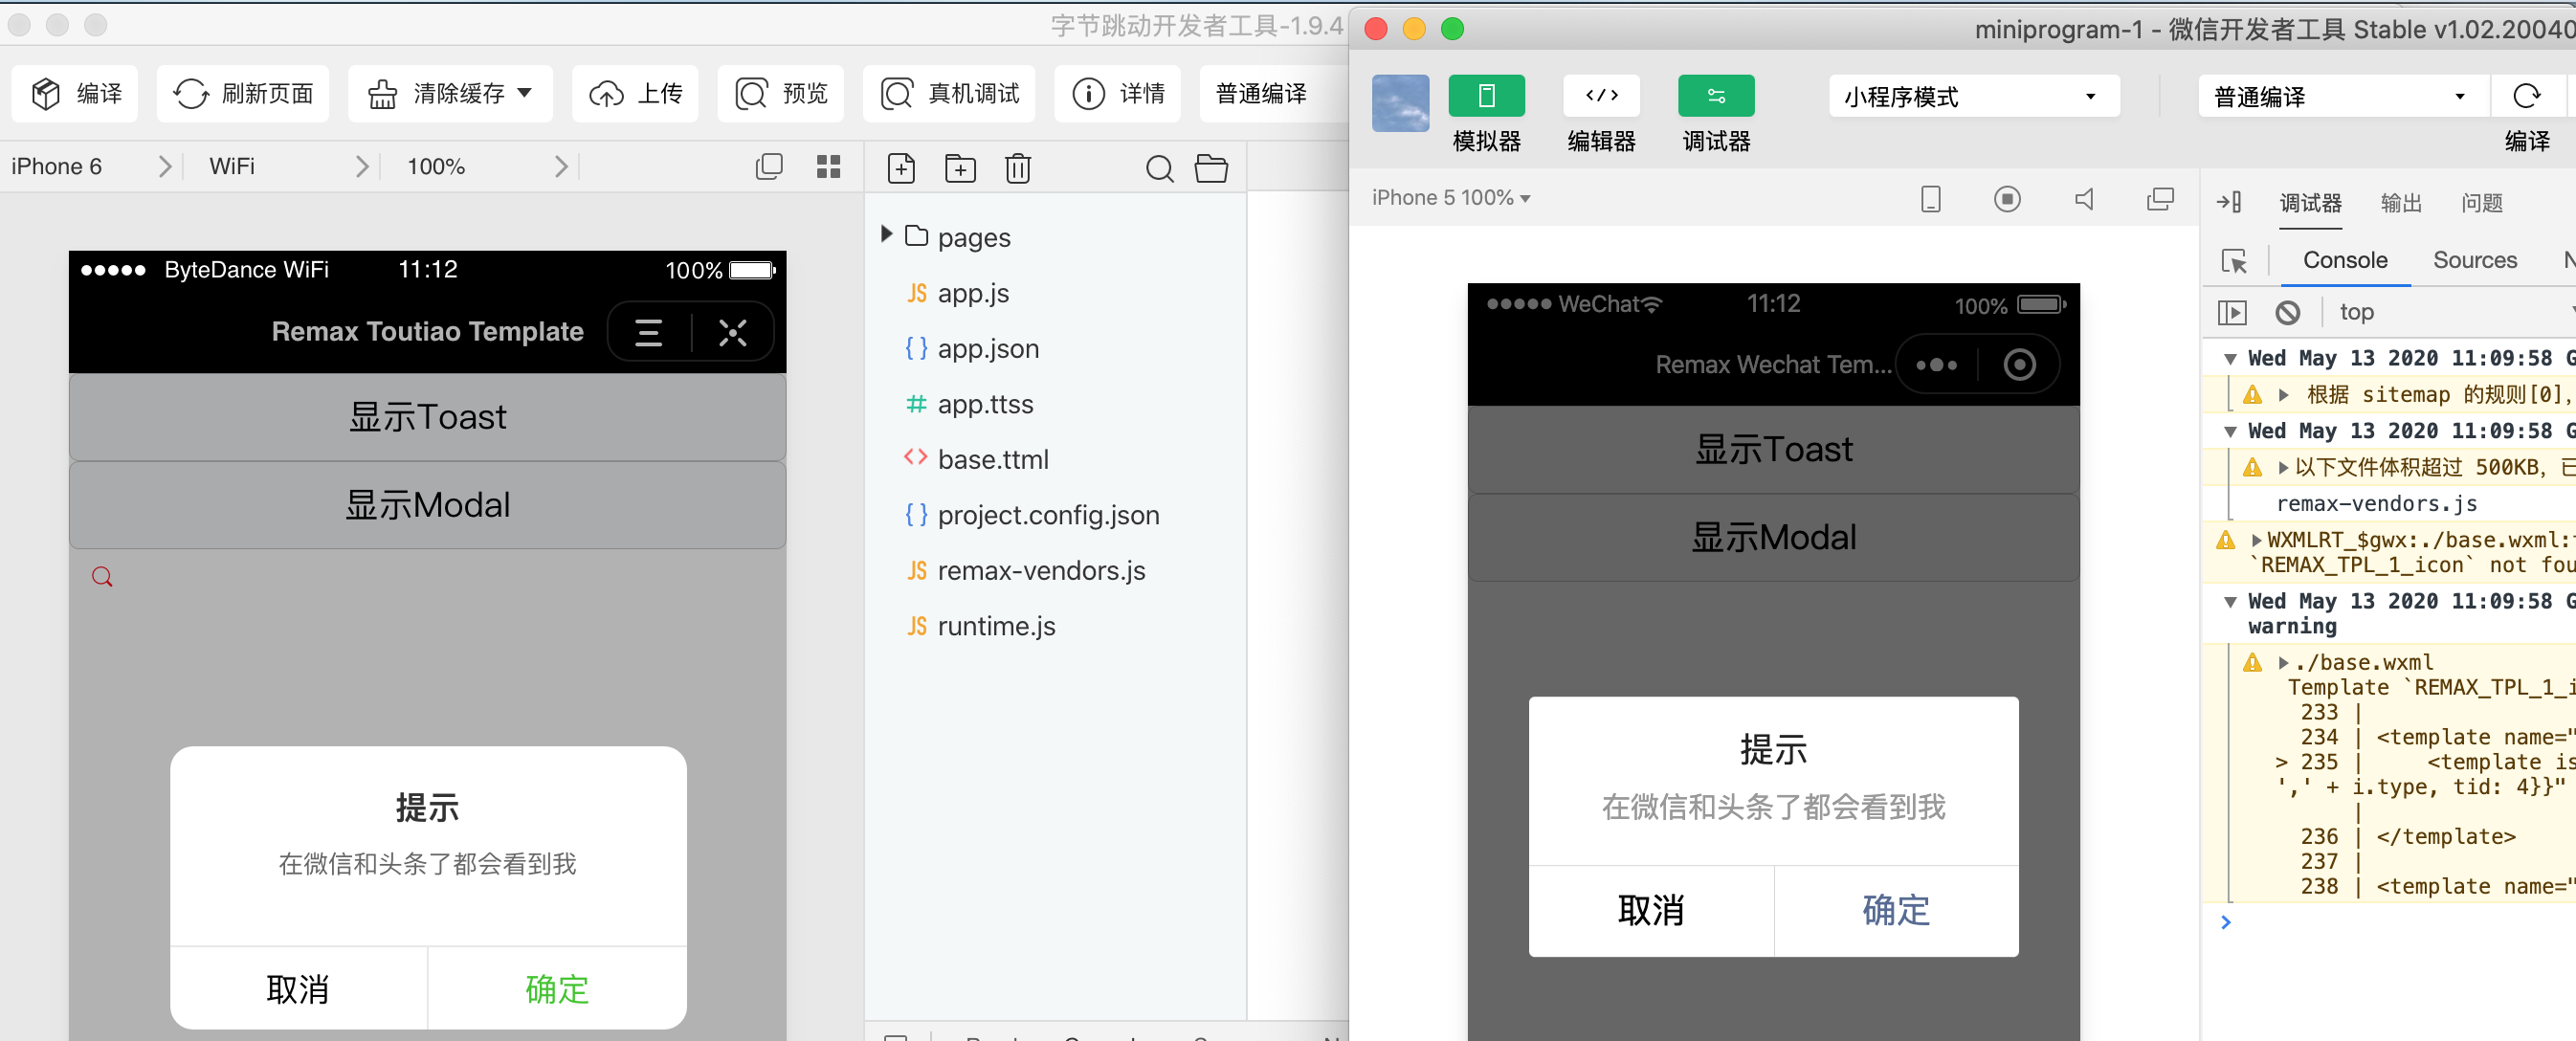The image size is (2576, 1041).
Task: Click the 预览 preview button
Action: point(781,94)
